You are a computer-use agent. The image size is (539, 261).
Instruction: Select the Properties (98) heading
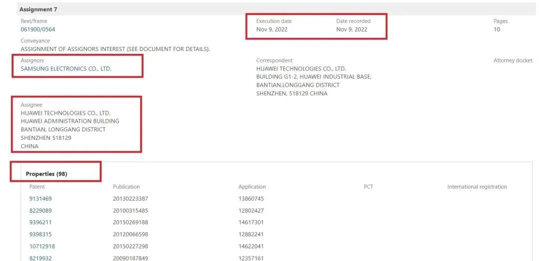[46, 174]
